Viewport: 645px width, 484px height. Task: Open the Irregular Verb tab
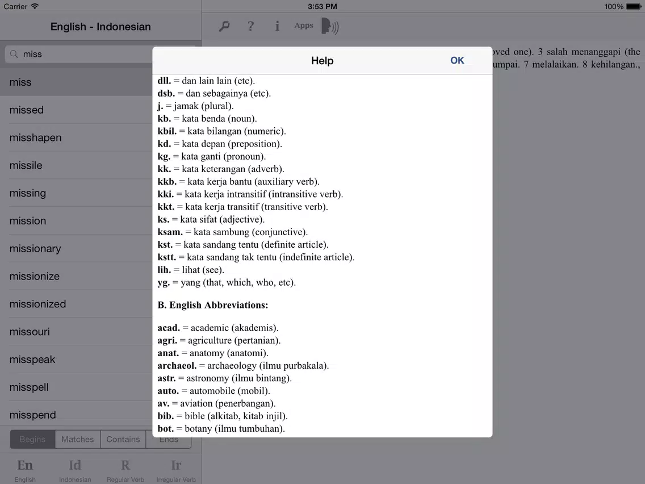click(176, 470)
